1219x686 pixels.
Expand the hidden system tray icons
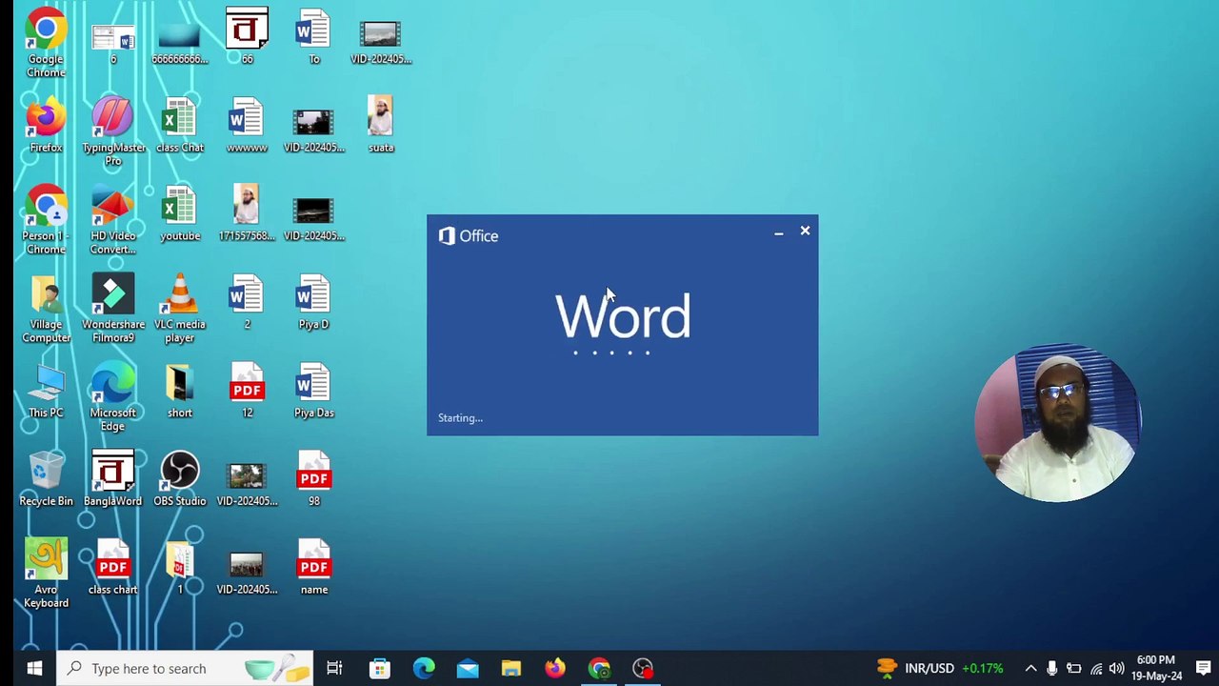1030,669
